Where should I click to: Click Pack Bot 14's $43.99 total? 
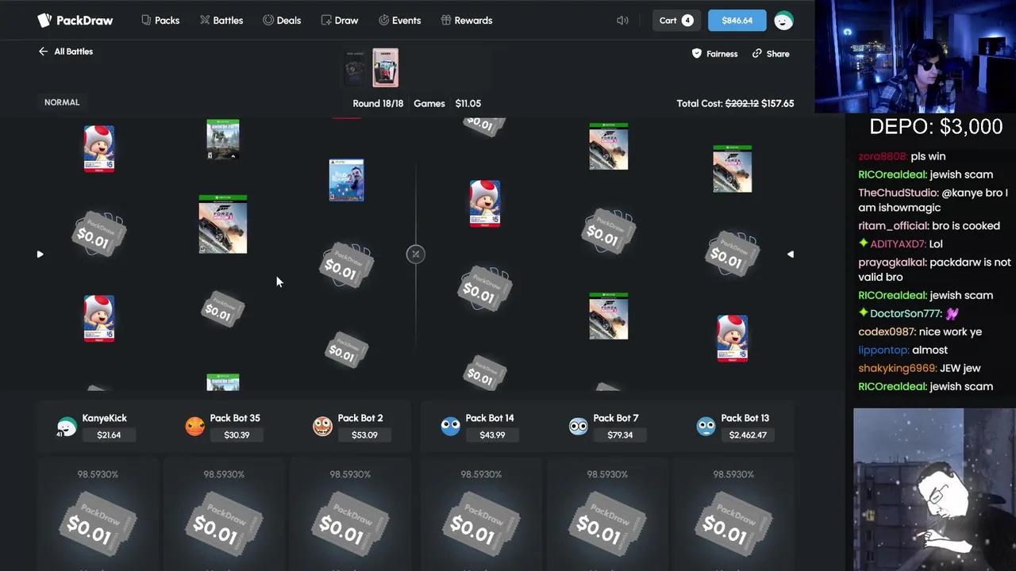[x=492, y=435]
